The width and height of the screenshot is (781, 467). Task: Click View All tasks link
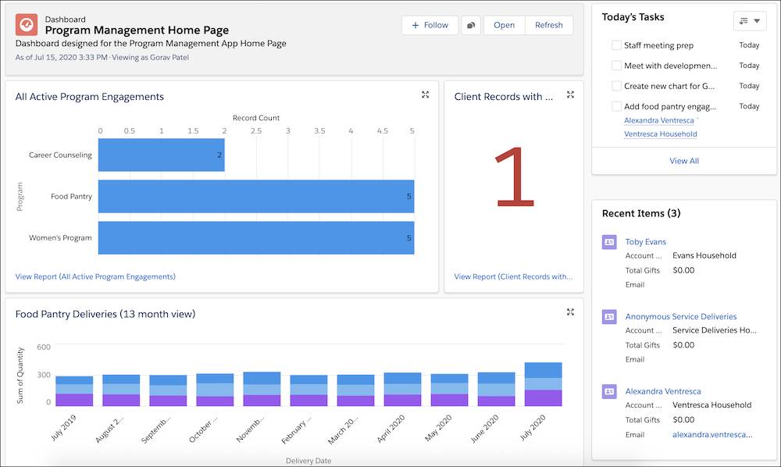[684, 161]
